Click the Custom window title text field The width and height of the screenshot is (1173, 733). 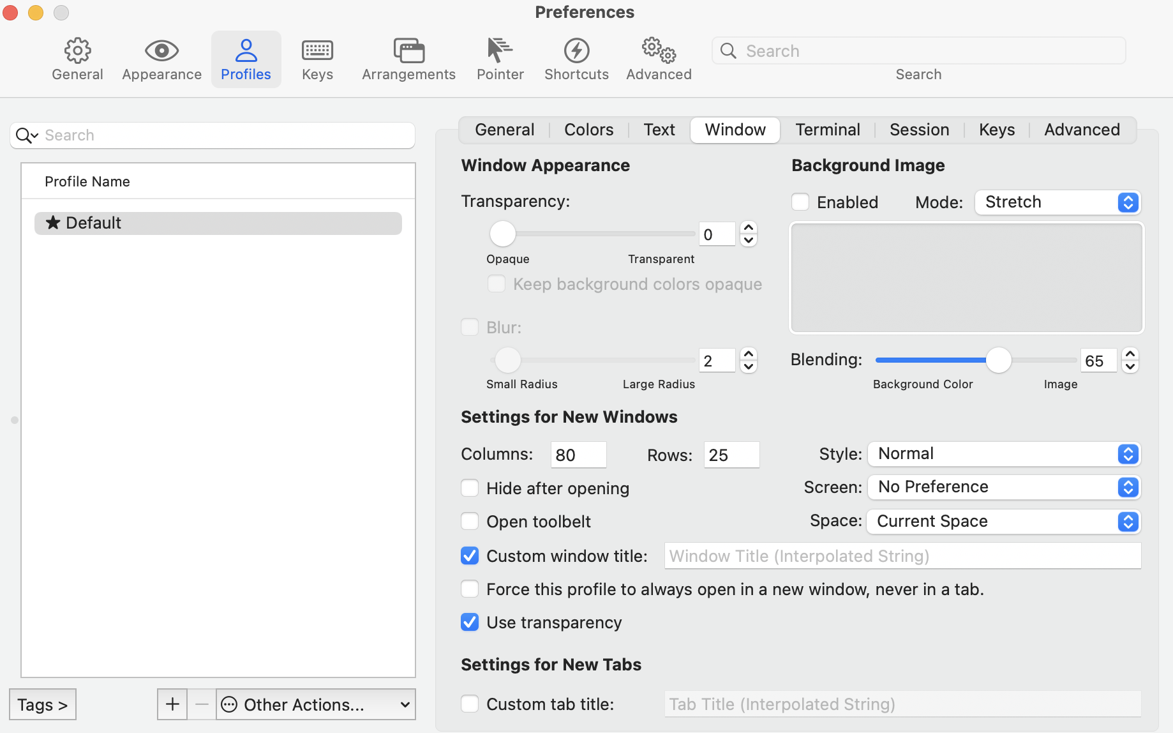tap(902, 556)
